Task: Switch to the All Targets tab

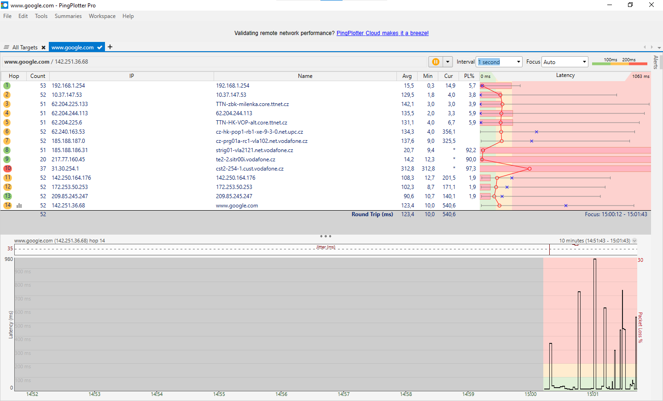Action: [x=24, y=47]
